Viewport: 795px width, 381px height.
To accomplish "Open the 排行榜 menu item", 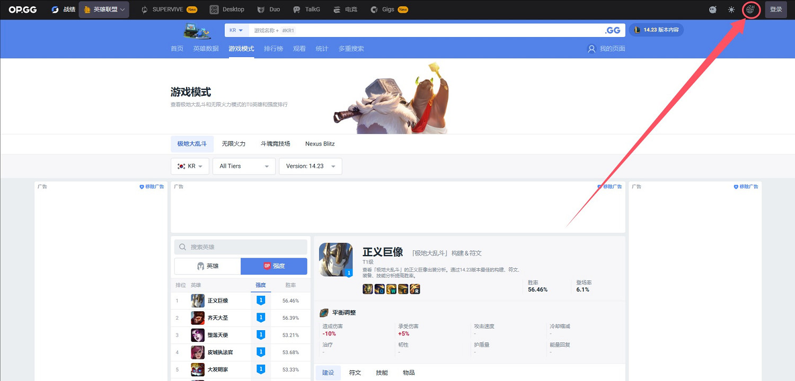I will tap(273, 48).
